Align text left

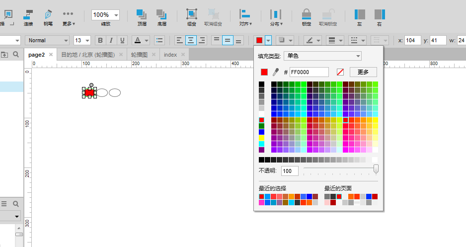pyautogui.click(x=179, y=40)
